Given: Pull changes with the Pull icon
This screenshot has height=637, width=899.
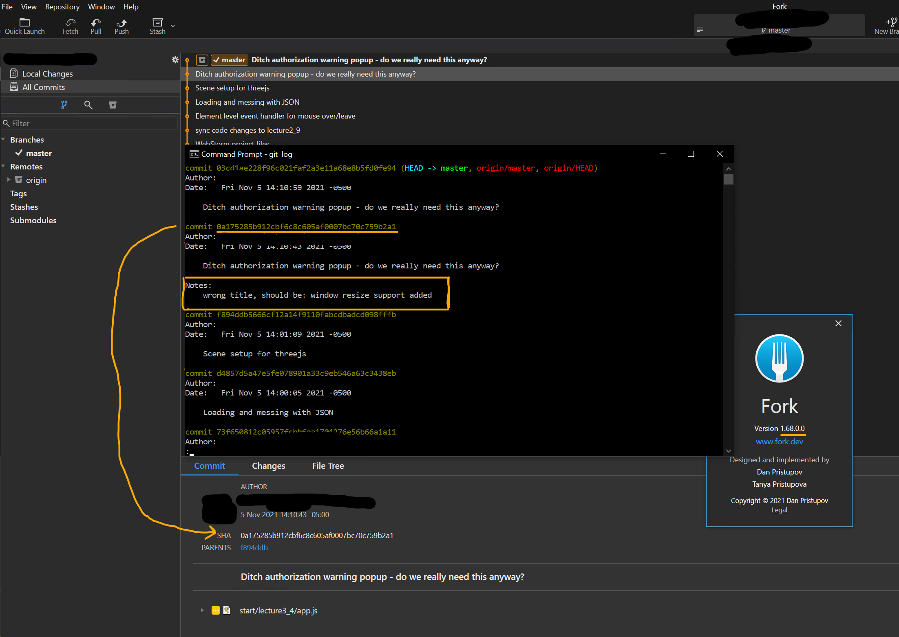Looking at the screenshot, I should (96, 22).
